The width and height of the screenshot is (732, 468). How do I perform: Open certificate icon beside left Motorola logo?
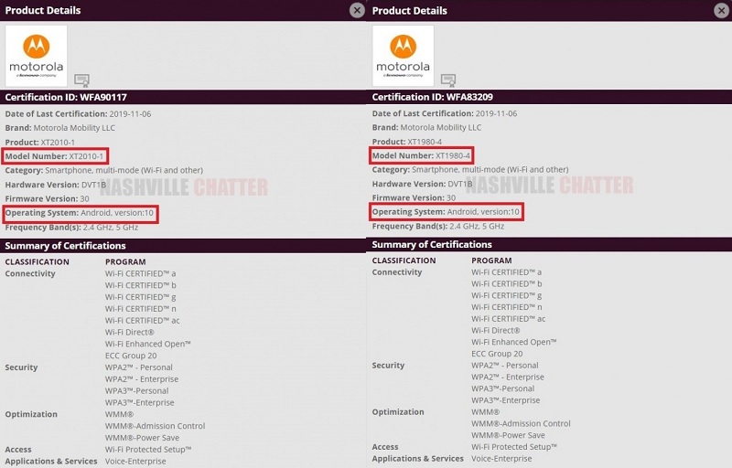81,80
